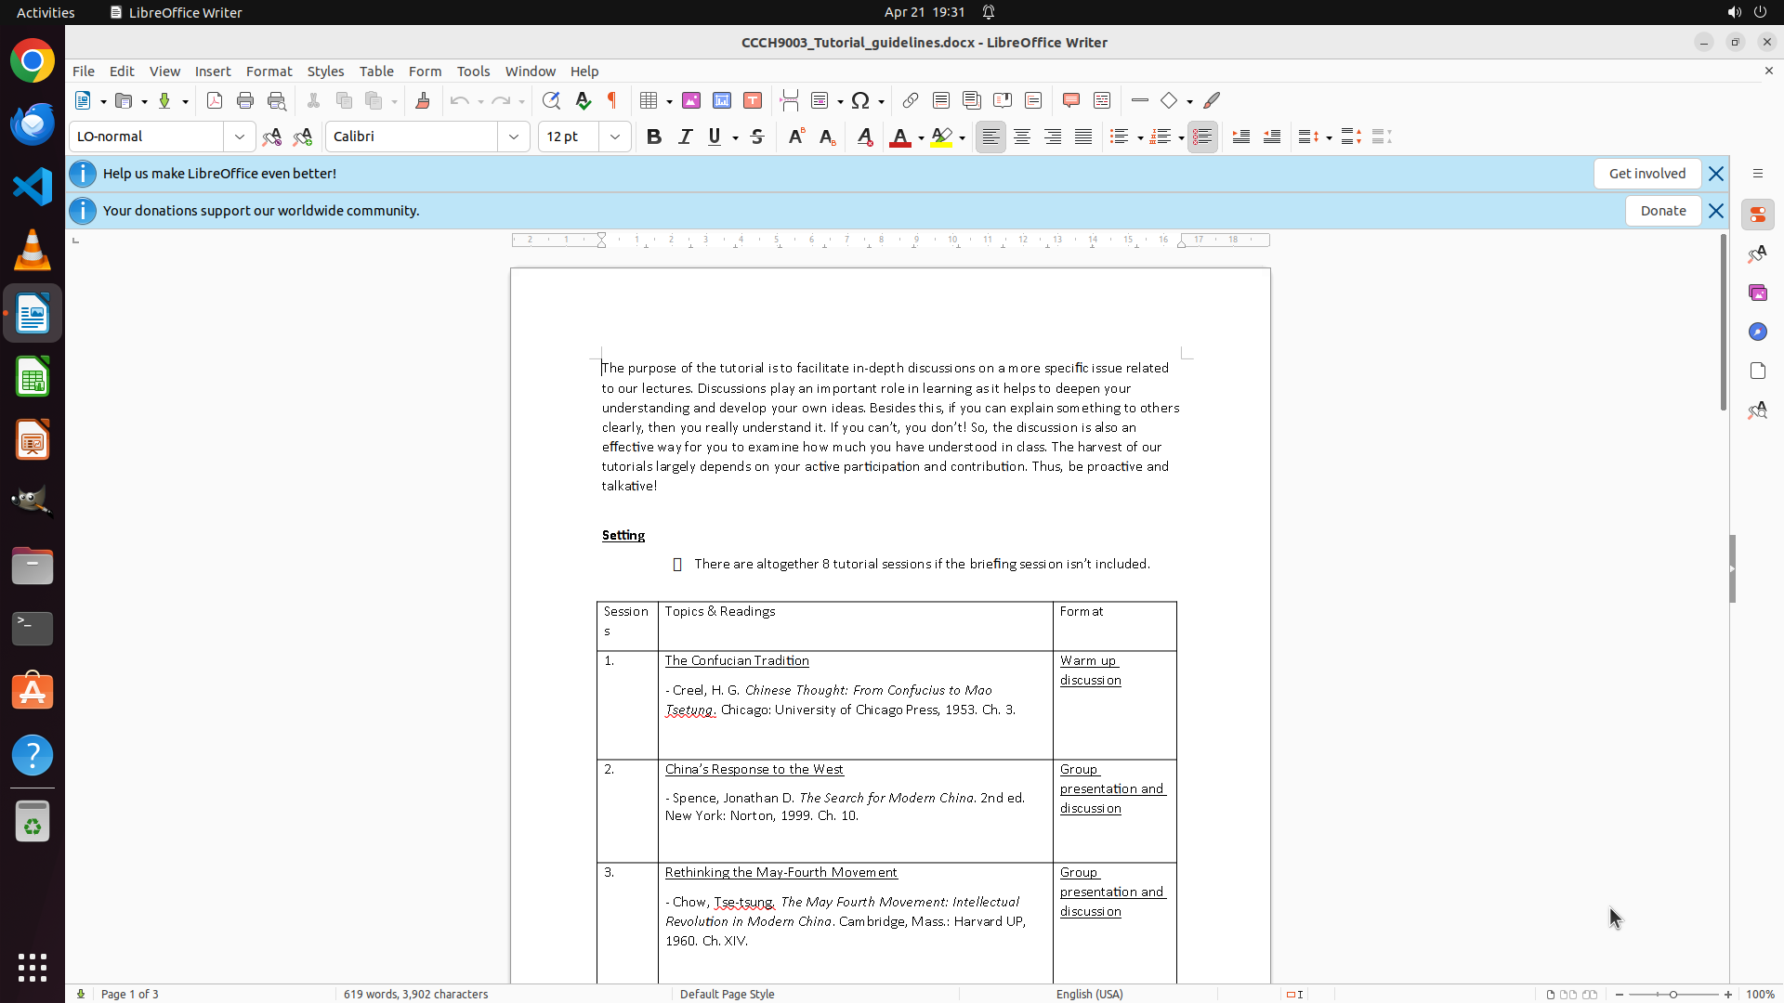1784x1003 pixels.
Task: Expand the paragraph style dropdown
Action: pos(240,137)
